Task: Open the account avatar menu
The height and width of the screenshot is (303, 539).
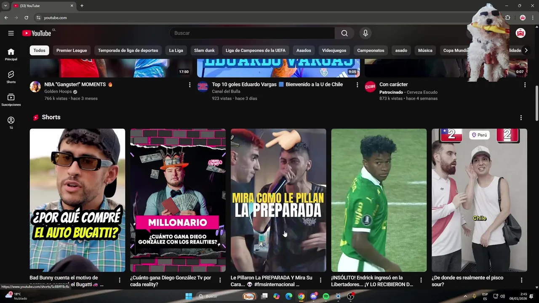Action: 520,33
